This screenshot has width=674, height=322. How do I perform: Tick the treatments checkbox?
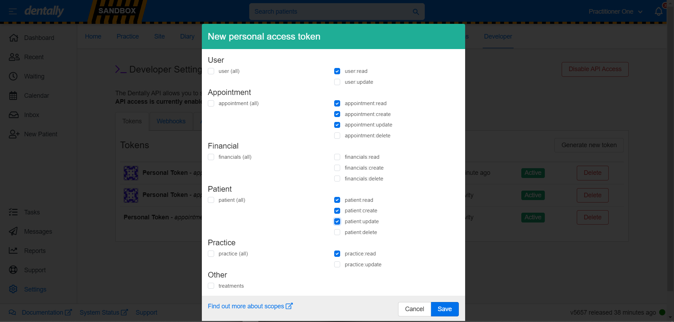(211, 286)
